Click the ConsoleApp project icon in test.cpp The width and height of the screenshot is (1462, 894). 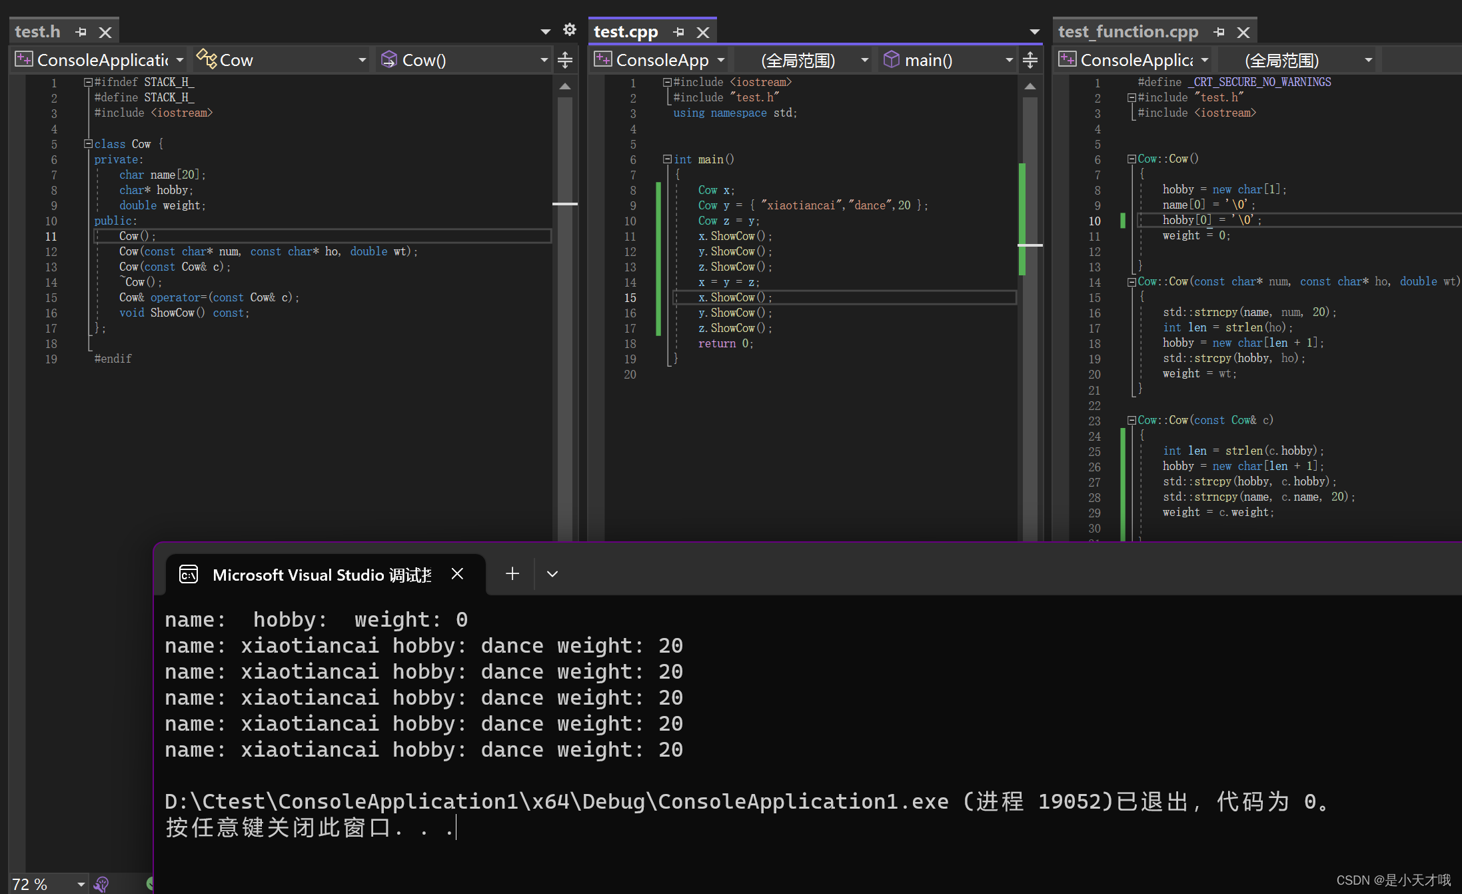[602, 59]
